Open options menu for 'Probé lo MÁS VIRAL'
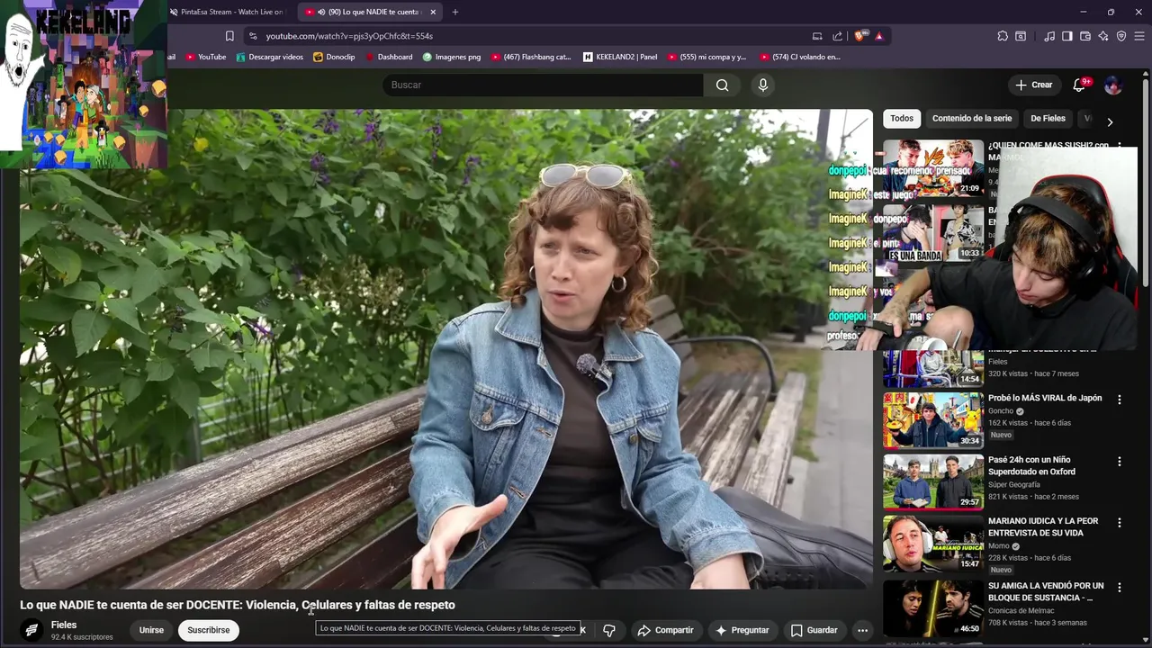This screenshot has width=1152, height=648. pos(1120,400)
